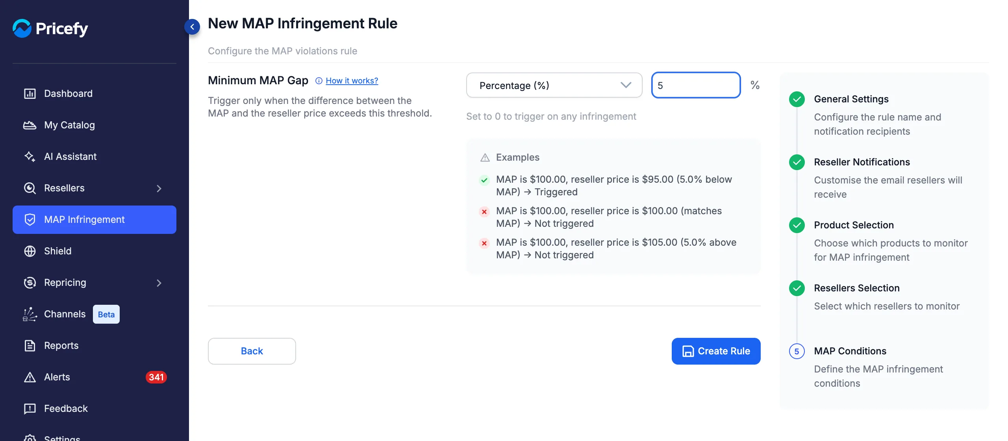Click the Examples warning triangle icon
Image resolution: width=1008 pixels, height=441 pixels.
485,157
